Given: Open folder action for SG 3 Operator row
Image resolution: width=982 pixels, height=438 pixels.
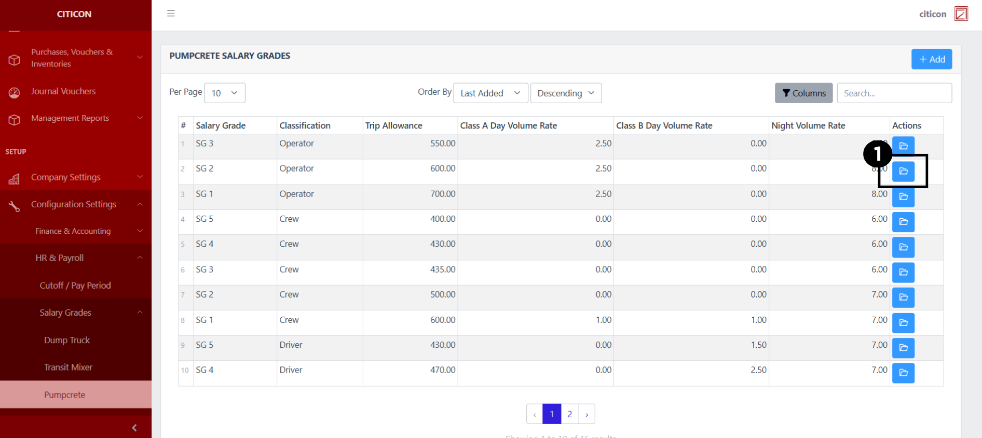Looking at the screenshot, I should coord(903,146).
